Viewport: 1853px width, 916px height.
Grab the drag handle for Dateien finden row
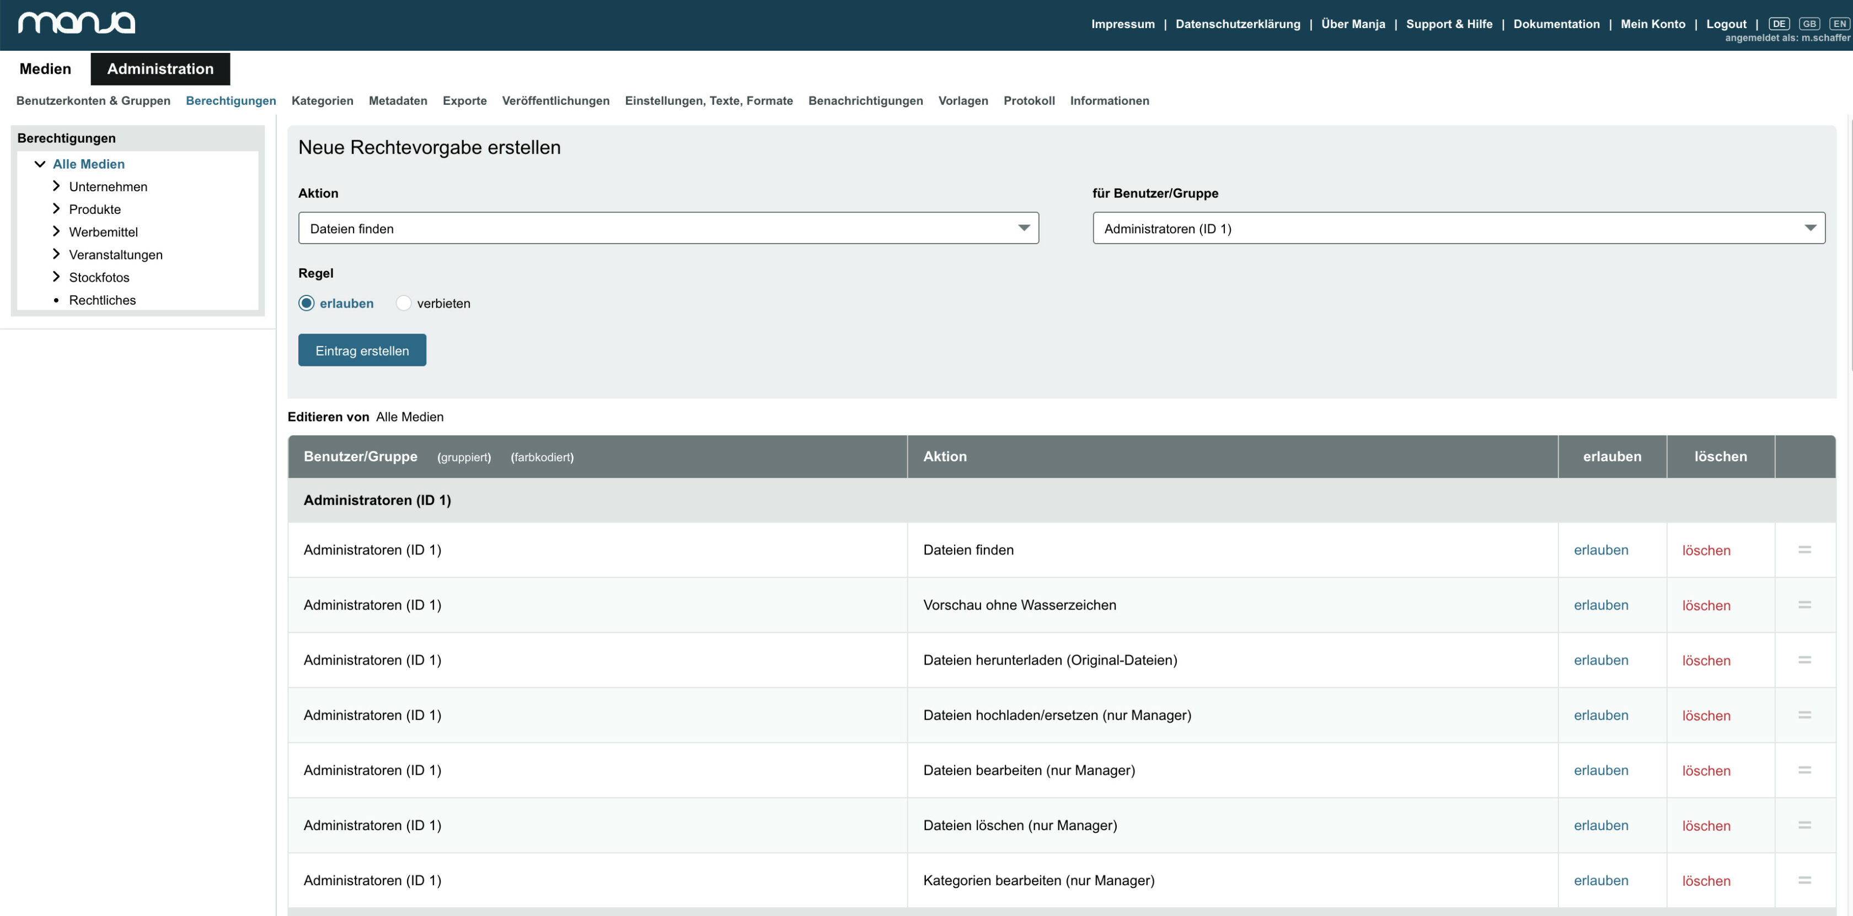tap(1804, 549)
